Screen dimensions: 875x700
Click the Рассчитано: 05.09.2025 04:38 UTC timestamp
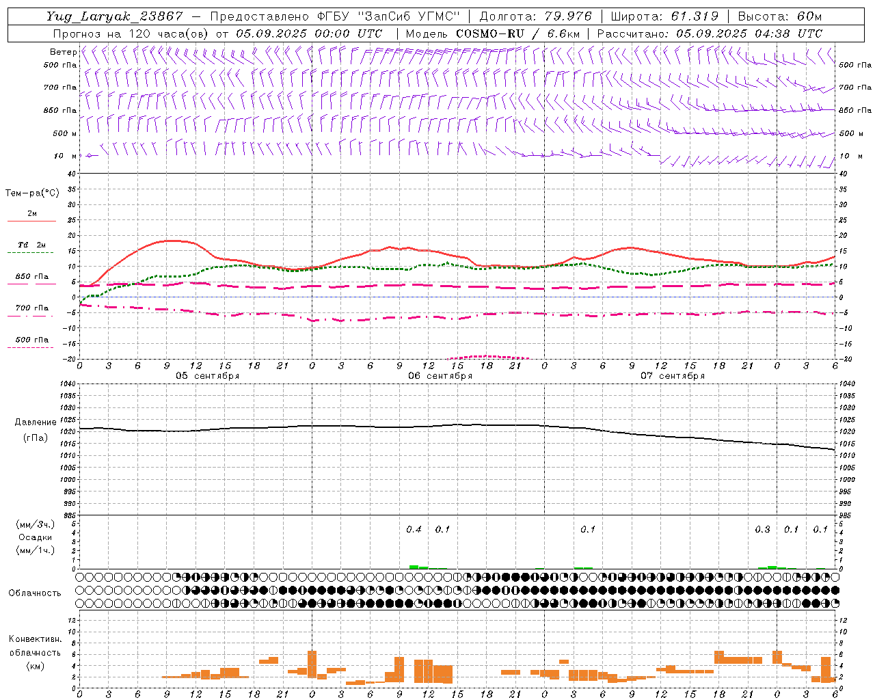(x=710, y=33)
